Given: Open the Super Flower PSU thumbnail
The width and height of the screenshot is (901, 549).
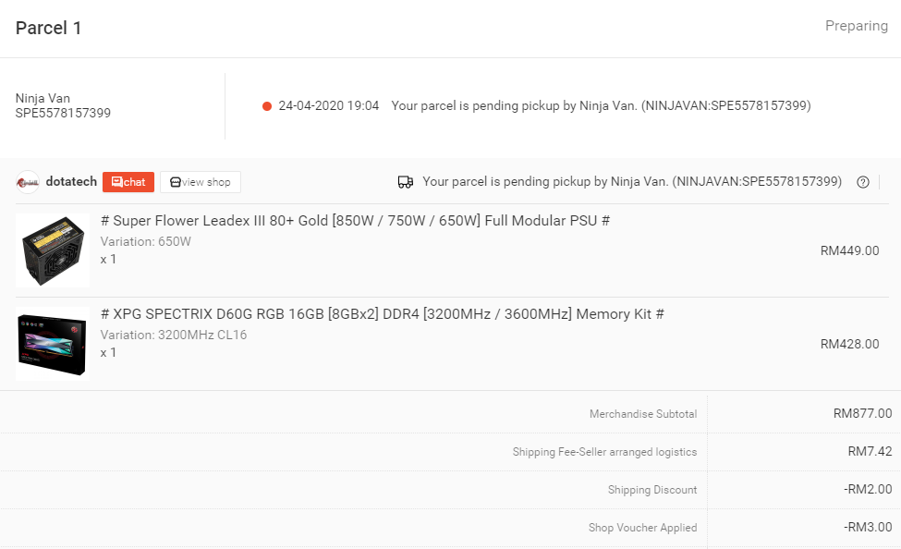Looking at the screenshot, I should [x=53, y=250].
